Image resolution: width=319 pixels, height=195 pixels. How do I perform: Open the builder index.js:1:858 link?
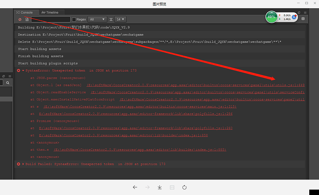coord(123,135)
